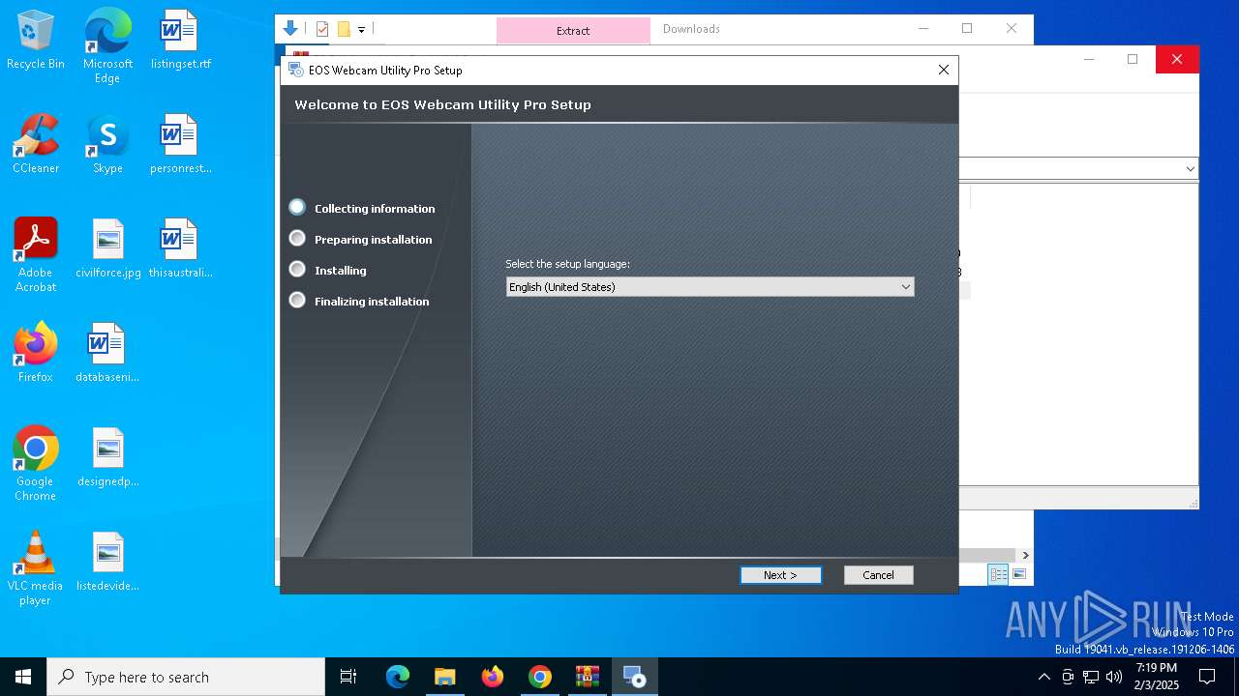Click the properties icon in Explorer toolbar
Image resolution: width=1239 pixels, height=696 pixels.
point(322,29)
